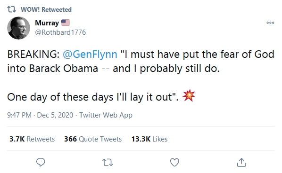The image size is (282, 173).
Task: View the 3.7K Retweets list
Action: [x=32, y=139]
